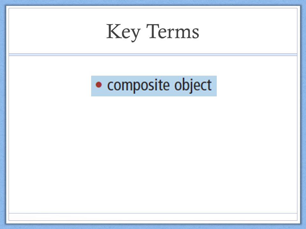Click the word "object" in bullet
Image resolution: width=306 pixels, height=229 pixels.
coord(193,86)
